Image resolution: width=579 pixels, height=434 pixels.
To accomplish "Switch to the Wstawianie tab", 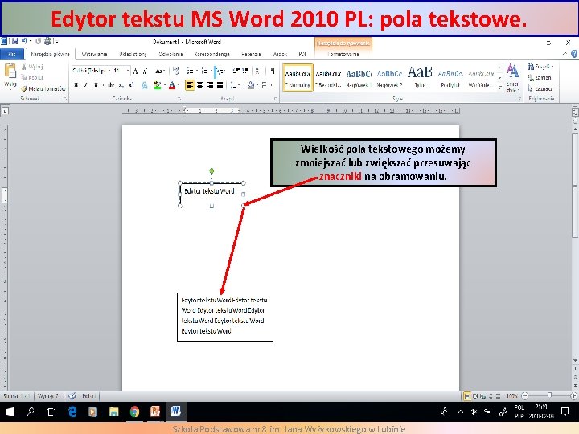I will [94, 55].
